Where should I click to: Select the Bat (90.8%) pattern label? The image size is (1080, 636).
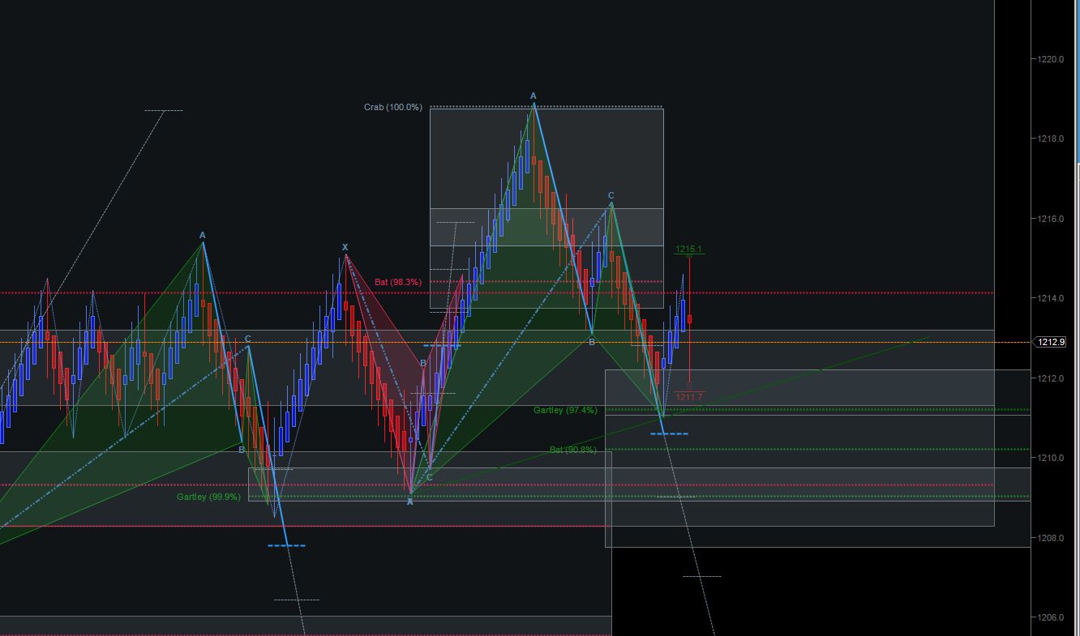point(573,450)
